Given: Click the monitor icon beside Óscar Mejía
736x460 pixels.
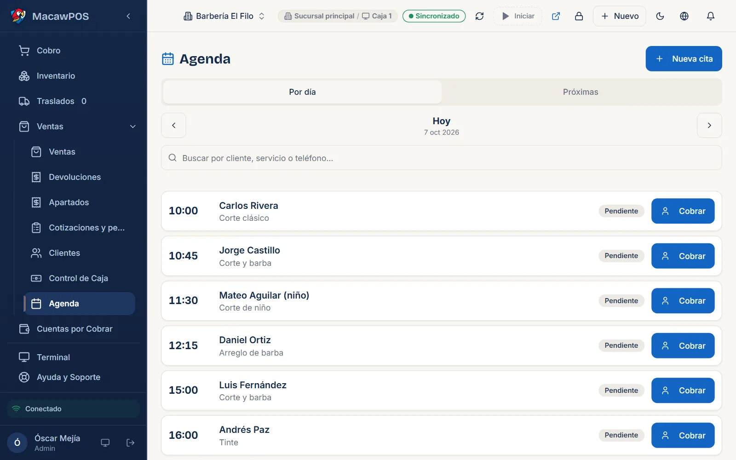Looking at the screenshot, I should (105, 443).
